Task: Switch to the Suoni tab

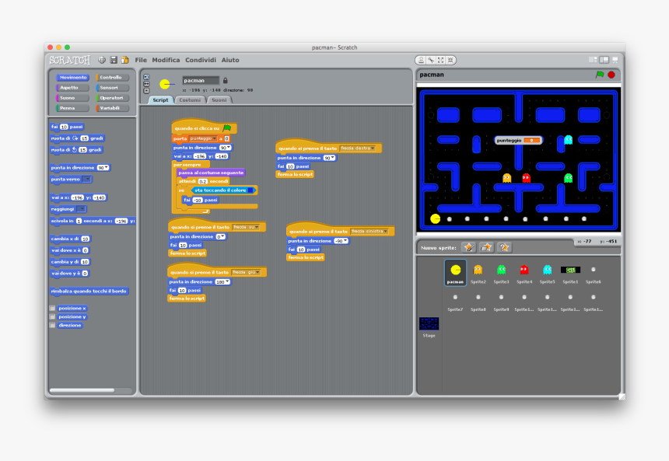Action: point(219,100)
